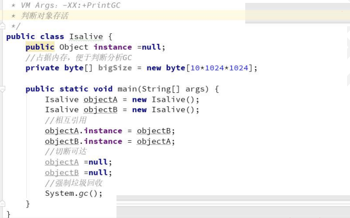Click objectA in its variable declaration

[x=101, y=99]
